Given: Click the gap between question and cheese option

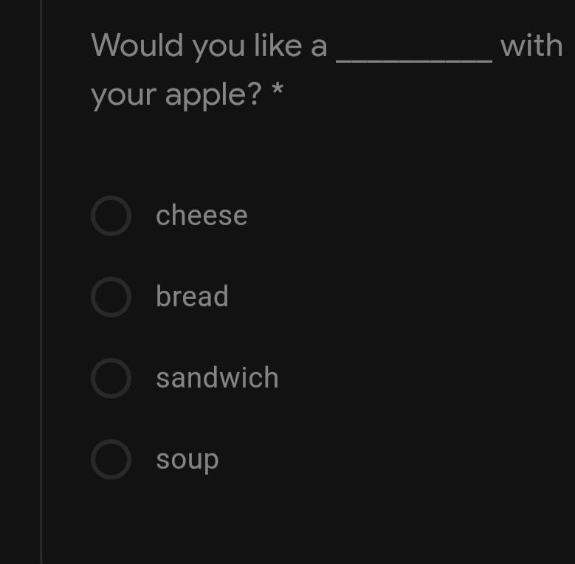Looking at the screenshot, I should [x=295, y=151].
